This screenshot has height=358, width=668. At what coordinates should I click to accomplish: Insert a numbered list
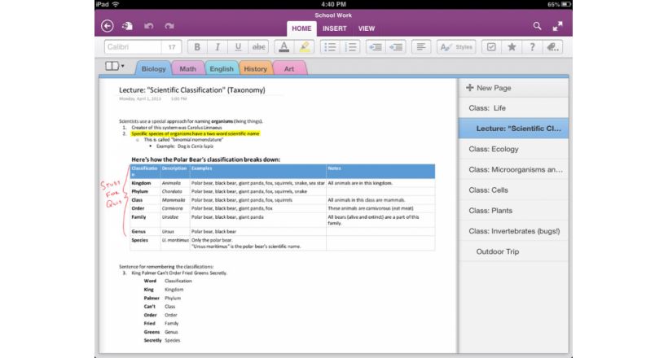[x=350, y=47]
